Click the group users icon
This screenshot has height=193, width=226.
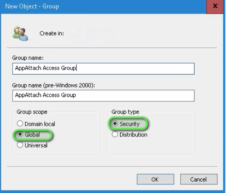click(x=20, y=34)
